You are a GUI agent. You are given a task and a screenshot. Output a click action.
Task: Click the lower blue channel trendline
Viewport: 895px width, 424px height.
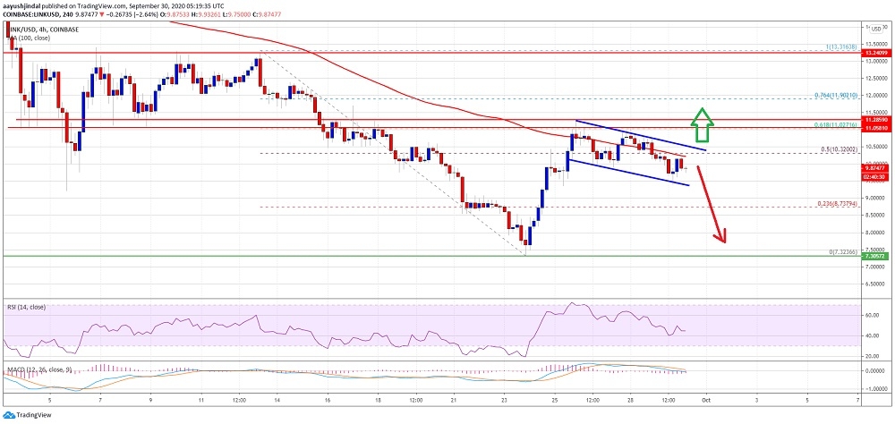pos(626,173)
